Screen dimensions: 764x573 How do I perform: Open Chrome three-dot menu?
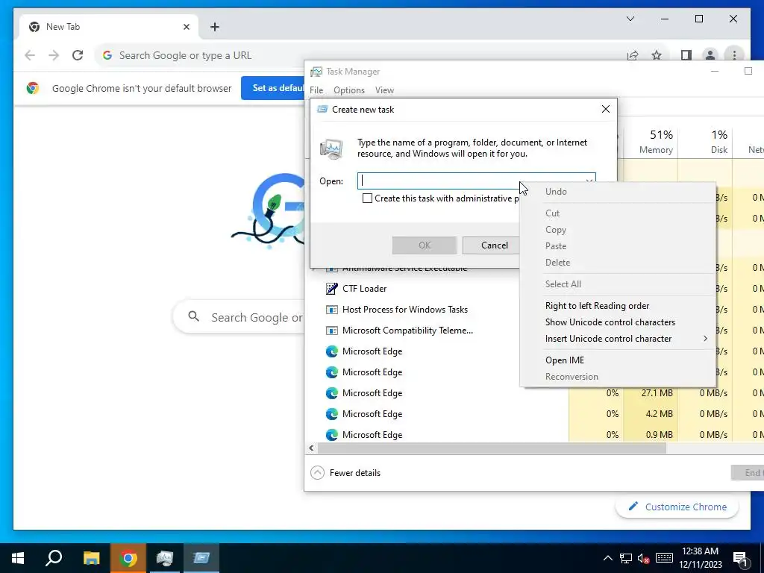(734, 55)
